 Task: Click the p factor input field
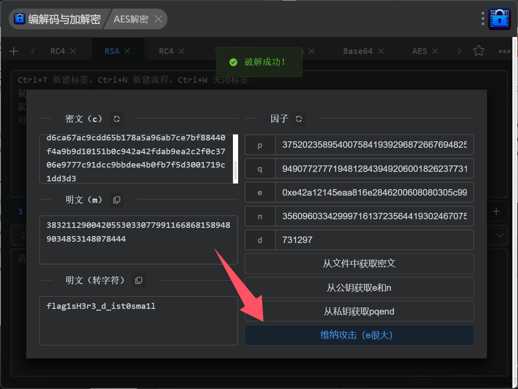tap(374, 145)
